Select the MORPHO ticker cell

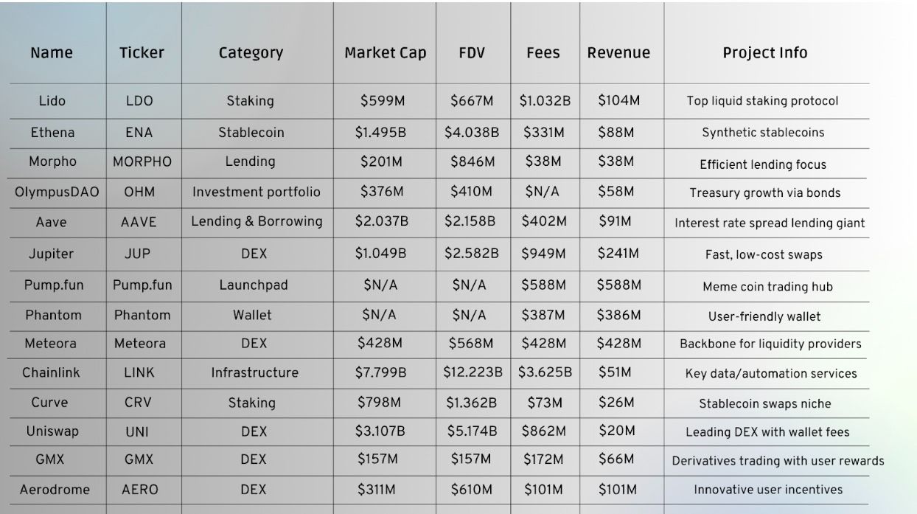pyautogui.click(x=142, y=162)
